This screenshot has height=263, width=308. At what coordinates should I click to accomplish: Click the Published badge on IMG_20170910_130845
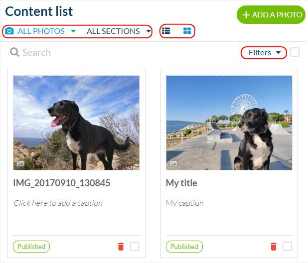31,247
